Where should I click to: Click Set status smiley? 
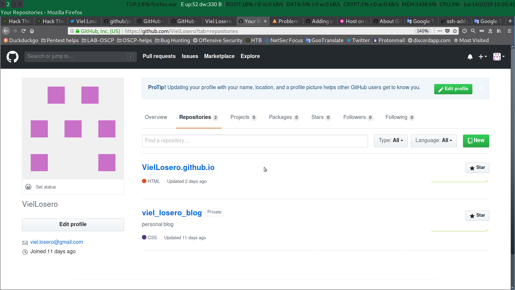pos(28,187)
